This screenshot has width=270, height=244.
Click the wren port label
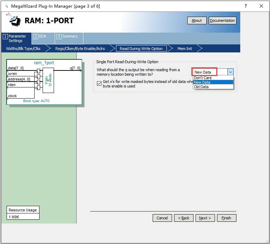point(12,74)
